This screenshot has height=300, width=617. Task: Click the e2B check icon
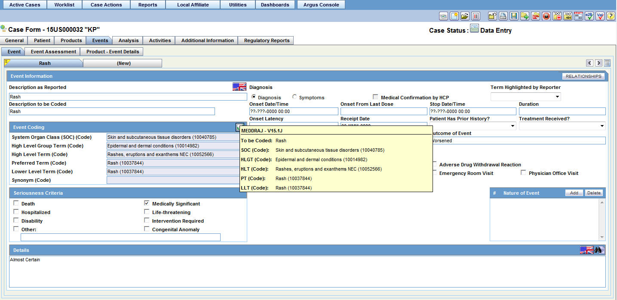(589, 16)
